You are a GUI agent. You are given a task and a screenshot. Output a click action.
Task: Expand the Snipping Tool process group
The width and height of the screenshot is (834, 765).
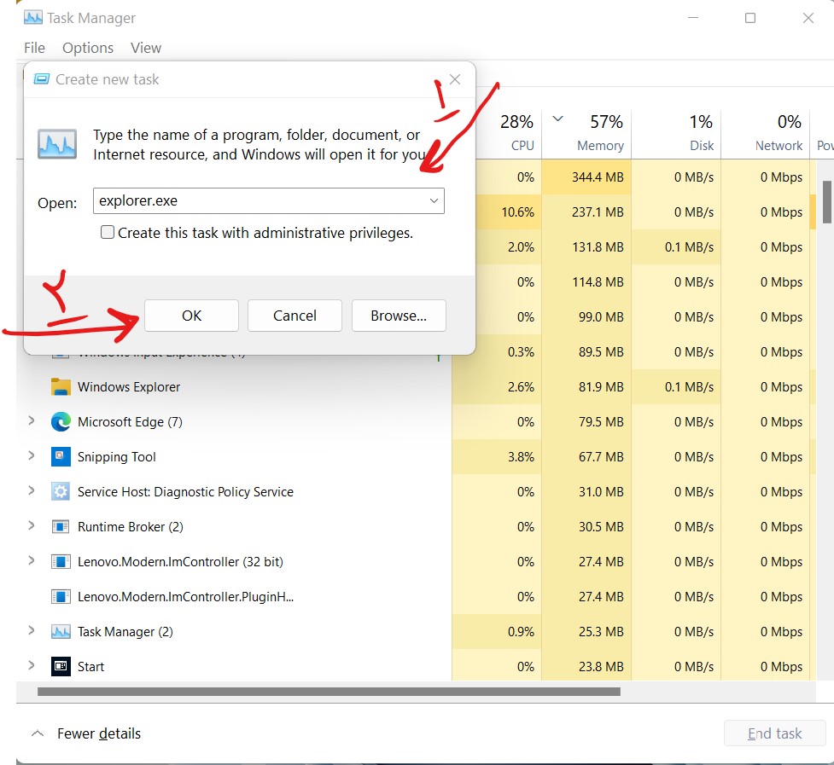[x=32, y=455]
